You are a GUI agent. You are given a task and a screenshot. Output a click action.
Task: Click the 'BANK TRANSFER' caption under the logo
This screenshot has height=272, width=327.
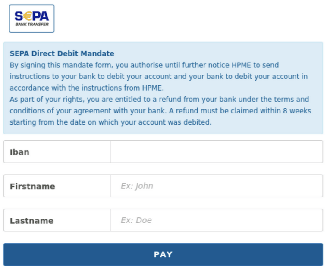32,25
